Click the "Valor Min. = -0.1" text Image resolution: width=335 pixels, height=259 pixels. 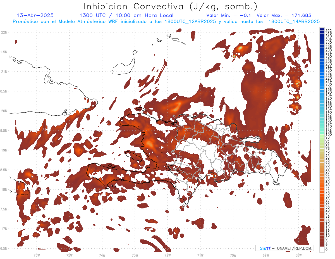click(x=229, y=15)
